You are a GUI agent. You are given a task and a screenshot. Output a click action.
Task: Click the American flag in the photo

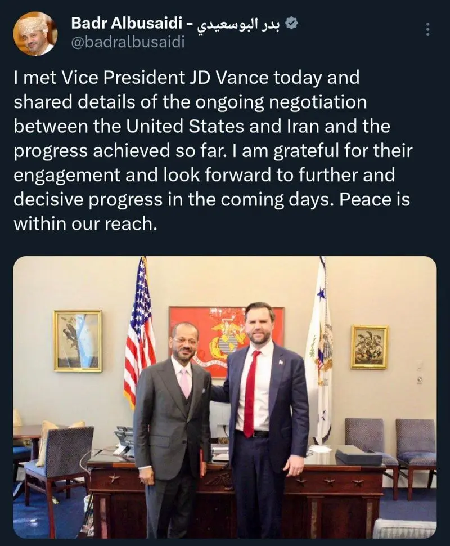coord(139,332)
